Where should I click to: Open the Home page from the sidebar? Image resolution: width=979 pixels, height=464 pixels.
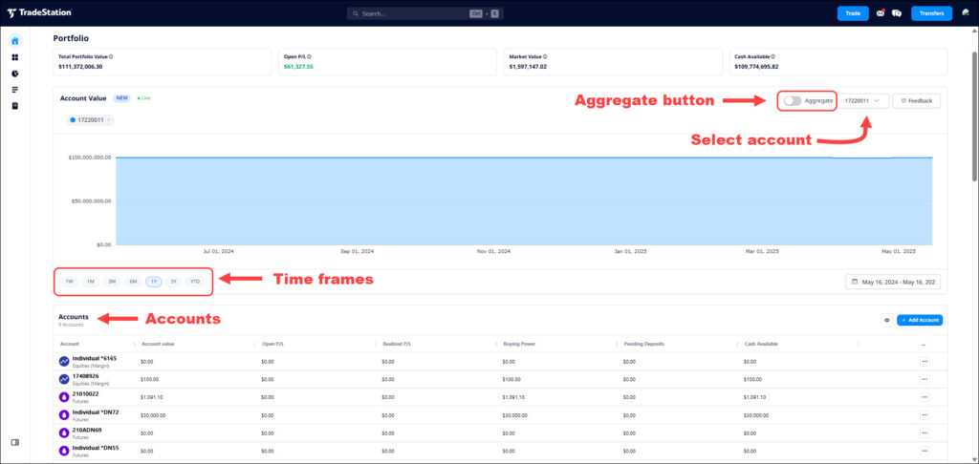14,41
